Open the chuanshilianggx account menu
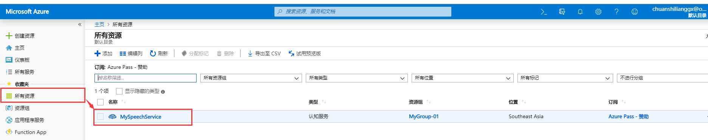Screen dimensions: 708x140 679,12
